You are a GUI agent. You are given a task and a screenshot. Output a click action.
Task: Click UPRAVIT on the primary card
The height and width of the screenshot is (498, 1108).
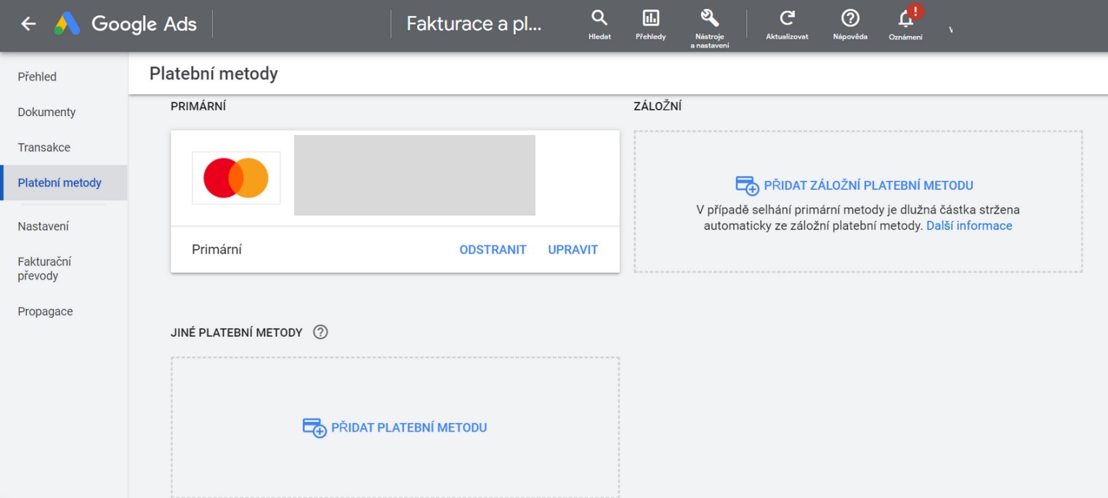tap(573, 250)
